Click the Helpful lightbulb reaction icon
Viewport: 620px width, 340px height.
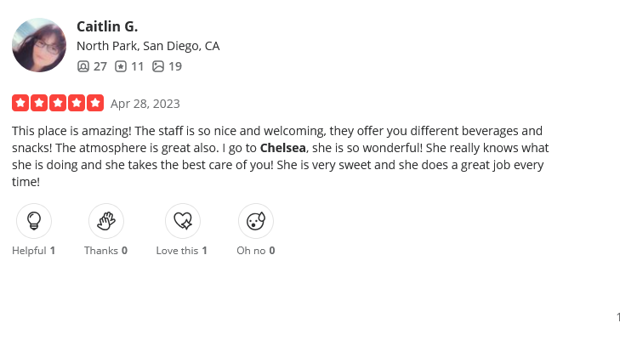click(x=34, y=221)
